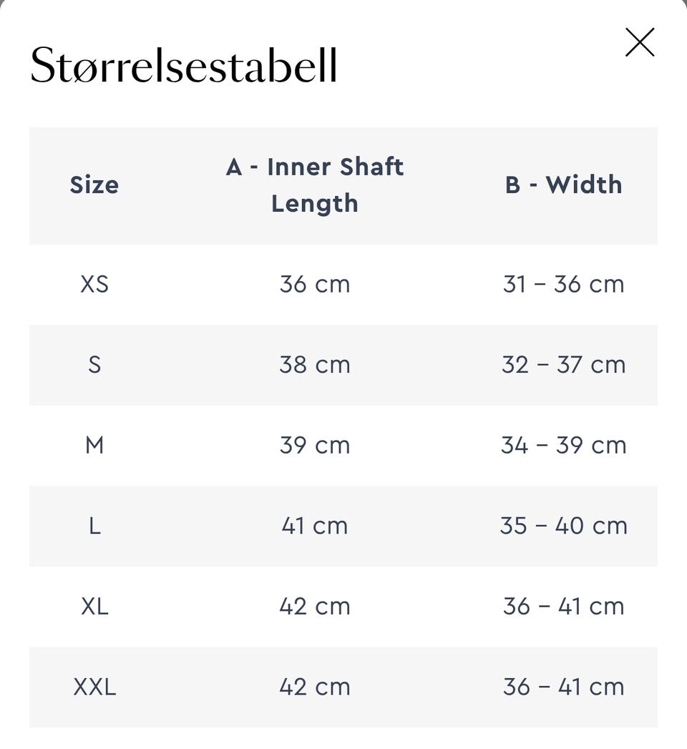Click the 32 – 37 cm width cell
Image resolution: width=687 pixels, height=749 pixels.
point(564,365)
